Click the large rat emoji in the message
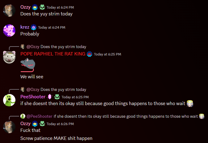Viewport: 208px width, 143px height. point(28,65)
